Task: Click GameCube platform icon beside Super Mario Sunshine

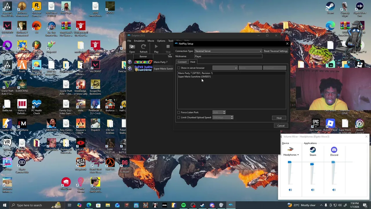Action: point(130,69)
